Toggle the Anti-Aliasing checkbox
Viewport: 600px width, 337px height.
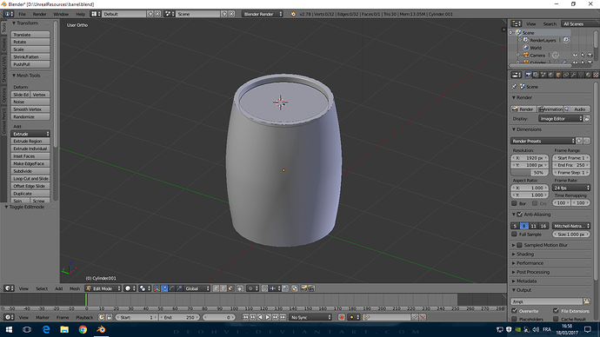[520, 215]
